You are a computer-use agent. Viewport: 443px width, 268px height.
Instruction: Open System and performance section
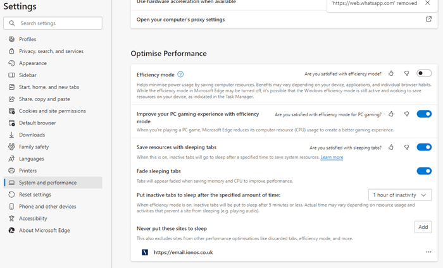(53, 183)
